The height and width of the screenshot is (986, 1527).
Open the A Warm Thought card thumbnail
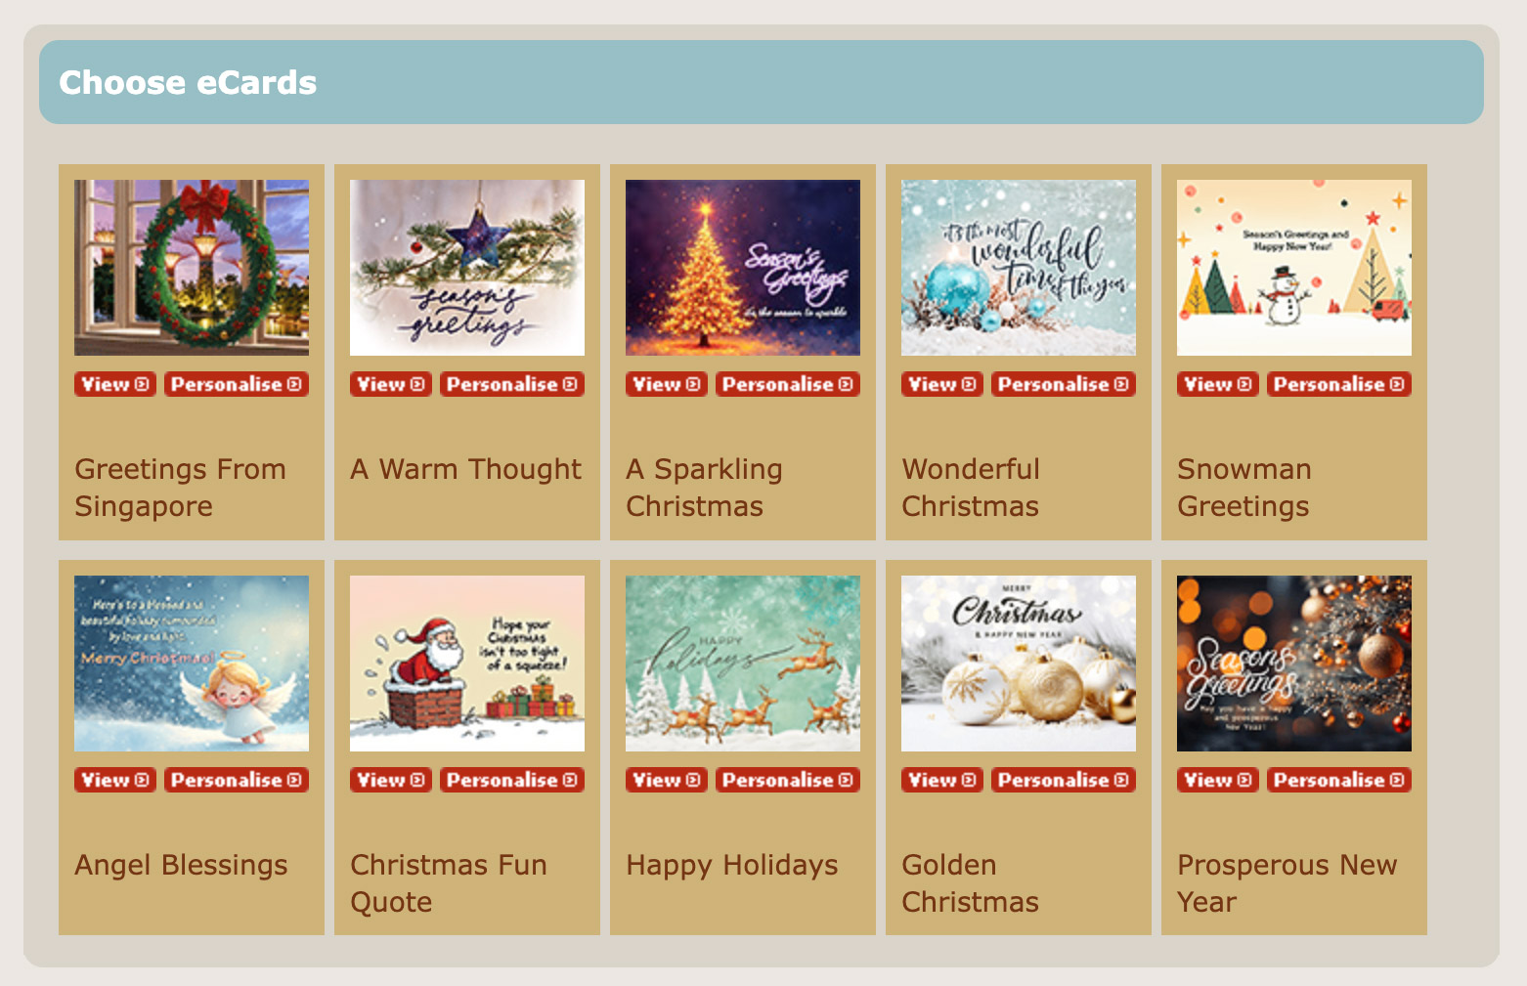(x=467, y=268)
